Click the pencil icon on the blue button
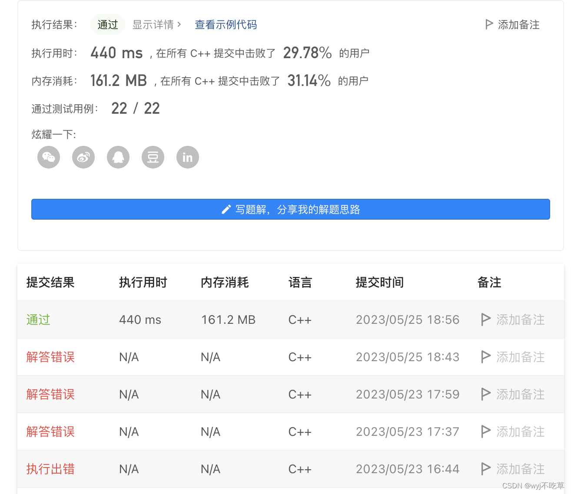The image size is (571, 494). coord(226,210)
